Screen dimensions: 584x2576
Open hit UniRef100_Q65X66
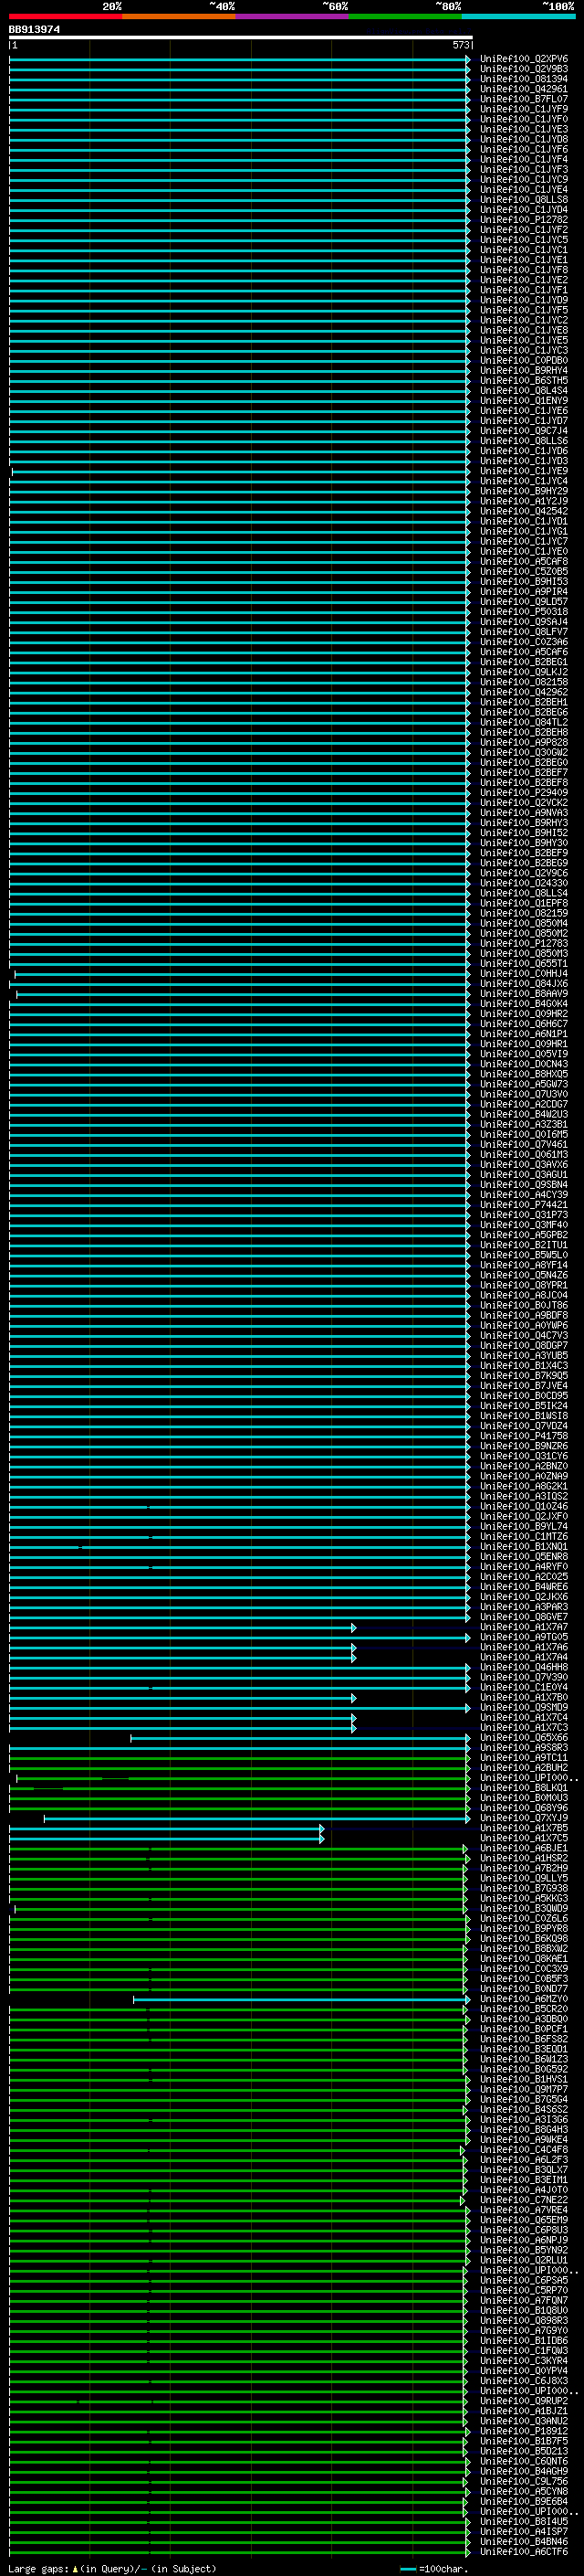[x=523, y=1738]
